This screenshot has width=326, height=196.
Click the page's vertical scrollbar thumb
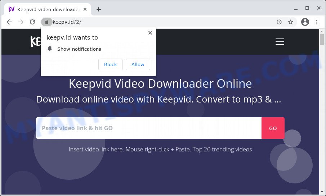(322, 40)
